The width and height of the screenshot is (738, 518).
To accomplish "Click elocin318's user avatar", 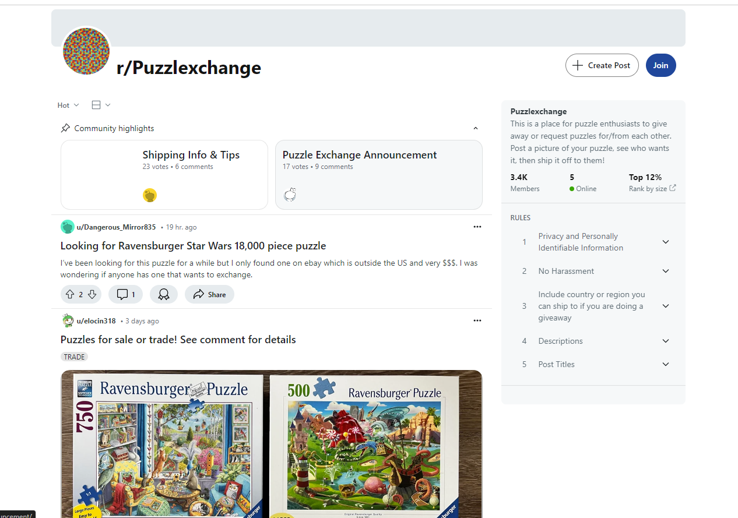I will click(68, 320).
